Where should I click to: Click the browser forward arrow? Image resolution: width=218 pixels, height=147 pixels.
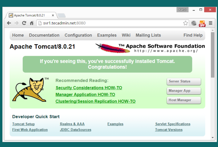(16, 23)
